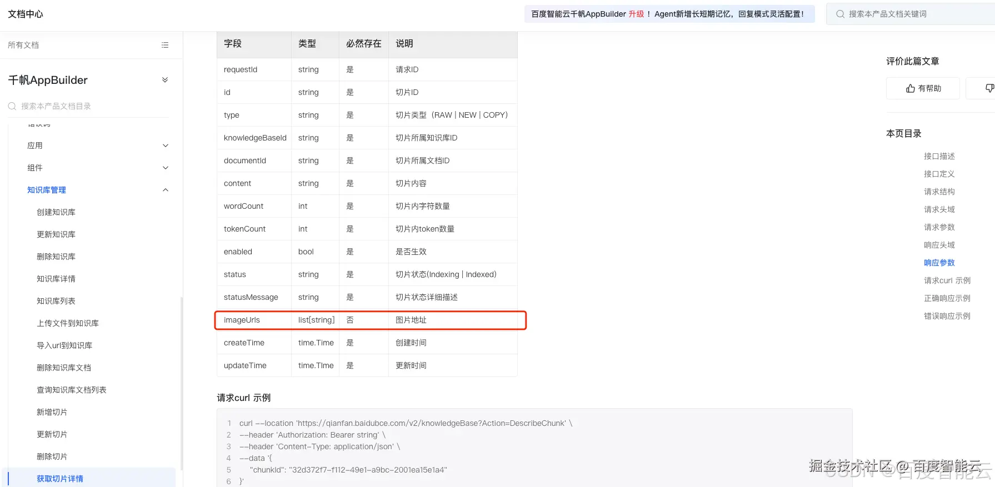Open the 更新切片 page
This screenshot has height=487, width=995.
coord(52,434)
